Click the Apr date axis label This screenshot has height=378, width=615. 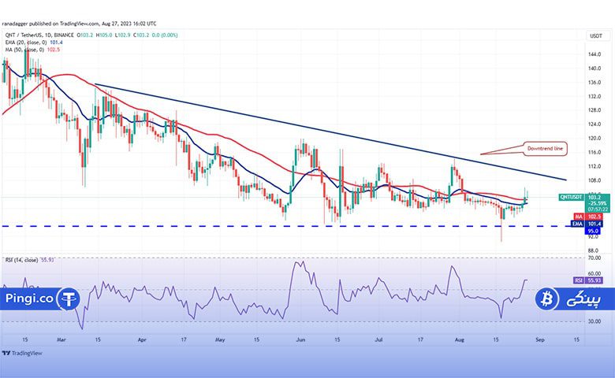142,340
